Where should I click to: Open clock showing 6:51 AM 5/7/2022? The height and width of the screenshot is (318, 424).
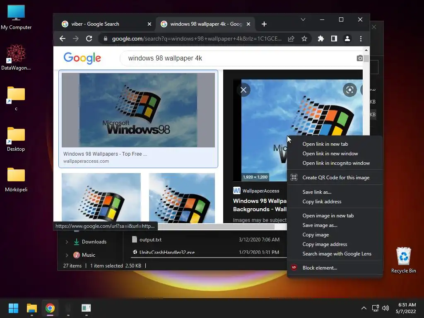point(406,308)
